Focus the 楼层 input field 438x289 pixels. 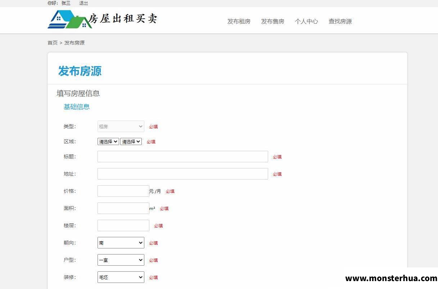(x=123, y=225)
